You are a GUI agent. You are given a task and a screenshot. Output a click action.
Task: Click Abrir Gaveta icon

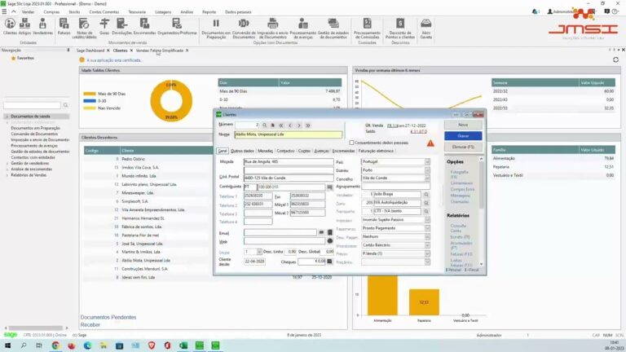click(426, 28)
